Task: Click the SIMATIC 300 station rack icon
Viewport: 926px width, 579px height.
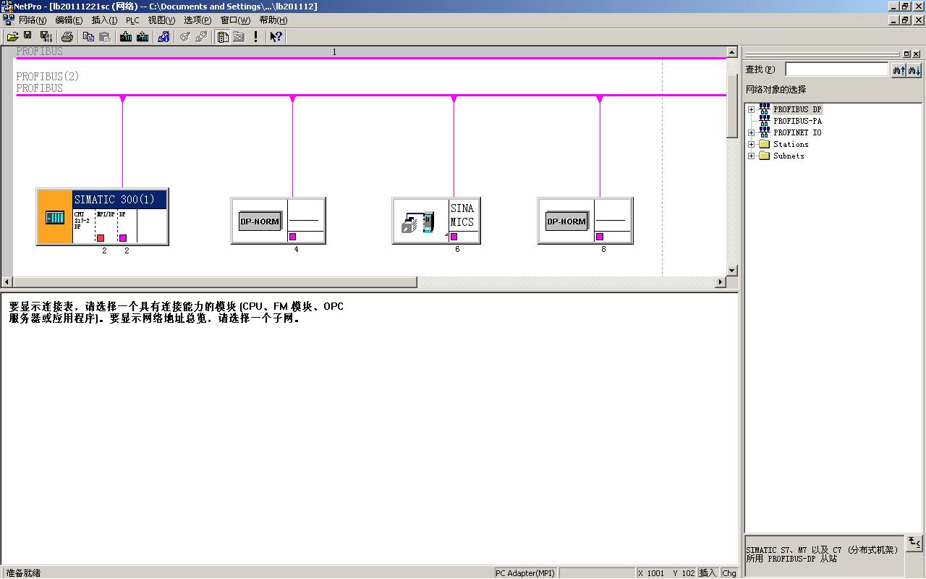Action: coord(55,217)
